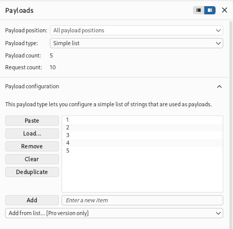Click the Clear button

[x=32, y=159]
